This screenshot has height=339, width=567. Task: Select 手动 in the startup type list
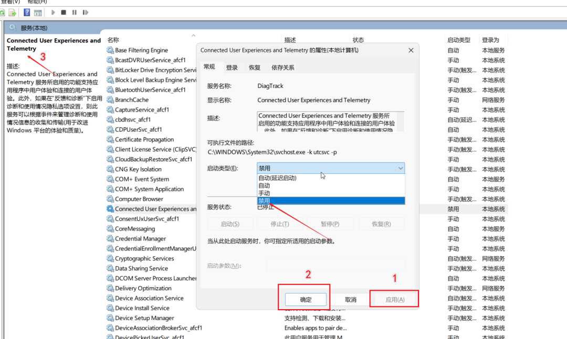pyautogui.click(x=264, y=193)
